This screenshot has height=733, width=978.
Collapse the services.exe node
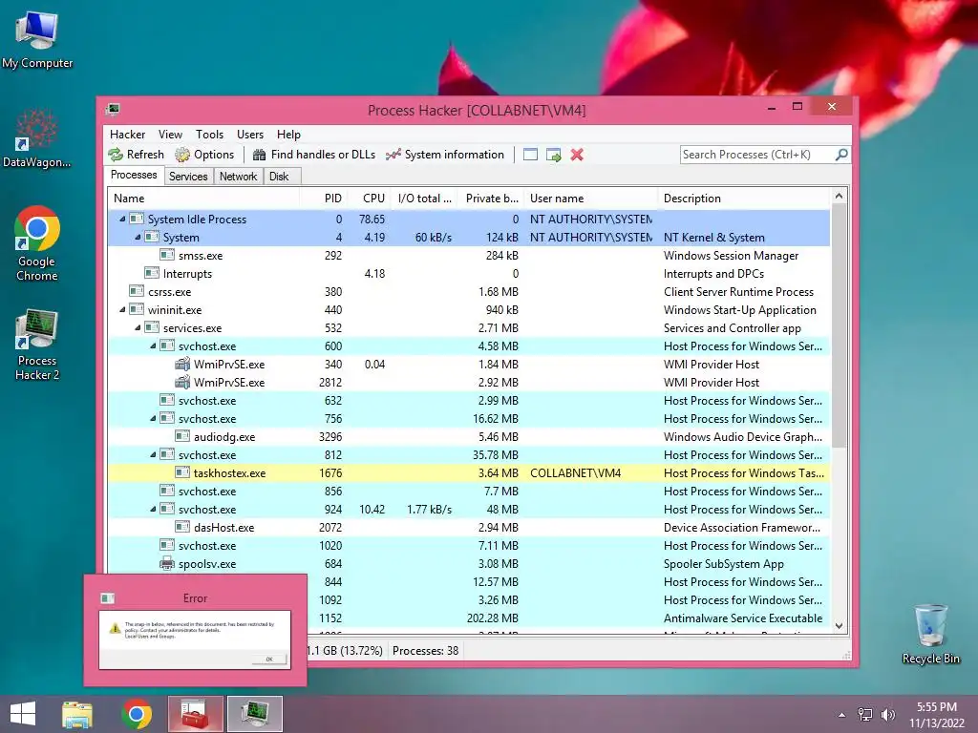[x=138, y=328]
